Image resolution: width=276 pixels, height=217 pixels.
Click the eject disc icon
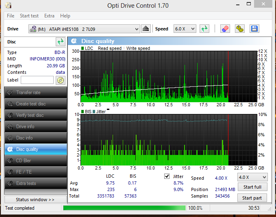coord(146,29)
